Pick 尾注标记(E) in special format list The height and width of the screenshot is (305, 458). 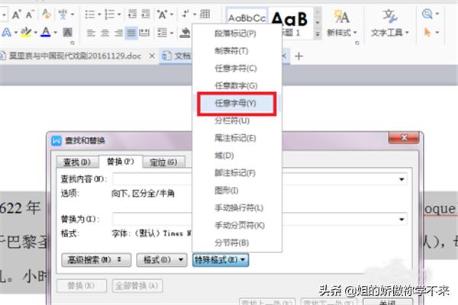(x=237, y=138)
